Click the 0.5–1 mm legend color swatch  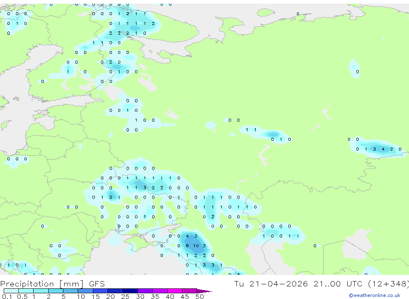click(x=26, y=291)
